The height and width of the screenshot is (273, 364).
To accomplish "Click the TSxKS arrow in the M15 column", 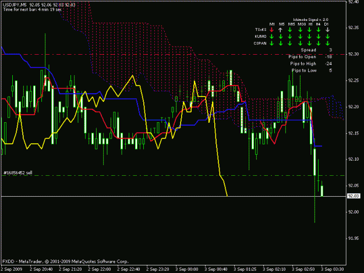I will point(290,30).
